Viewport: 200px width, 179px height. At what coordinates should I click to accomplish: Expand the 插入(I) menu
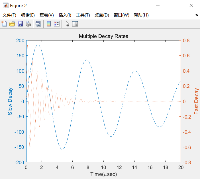(x=65, y=15)
